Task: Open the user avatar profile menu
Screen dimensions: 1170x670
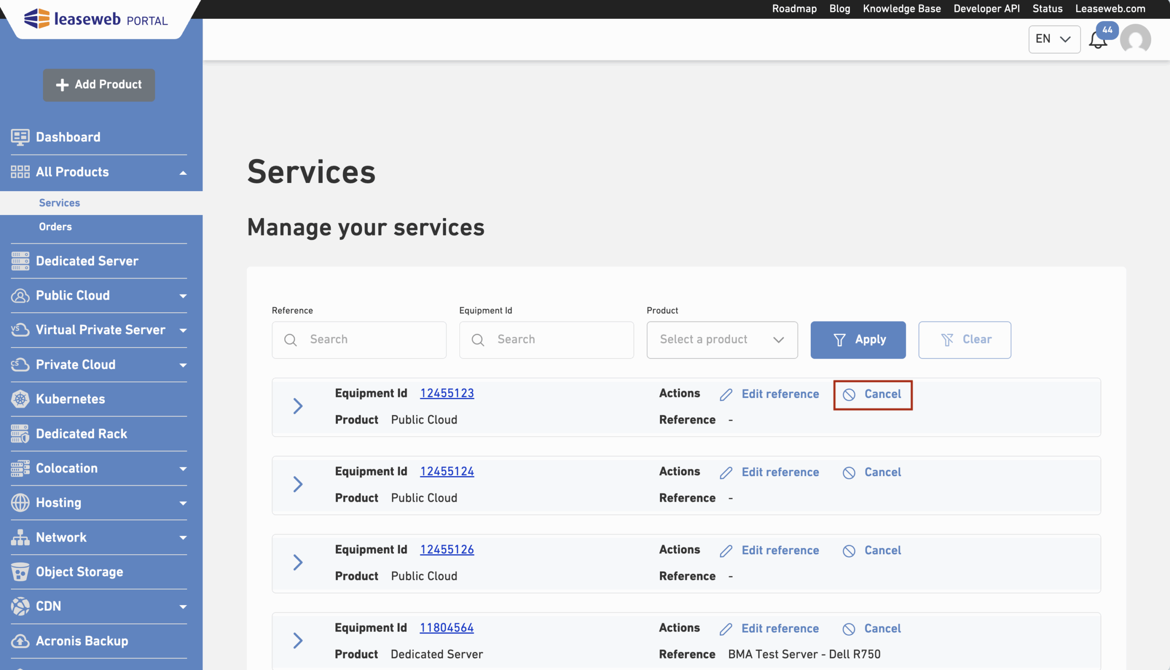Action: [x=1136, y=39]
